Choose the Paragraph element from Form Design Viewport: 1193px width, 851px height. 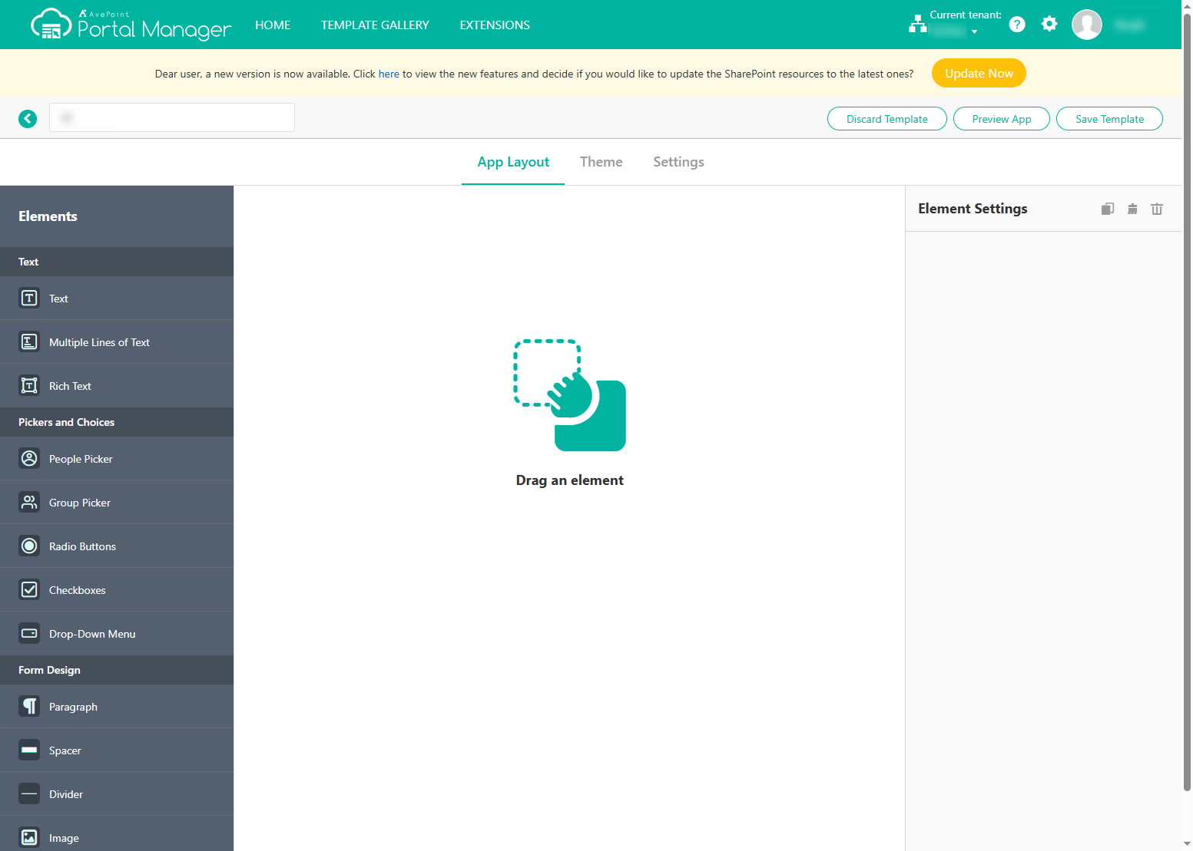(73, 706)
